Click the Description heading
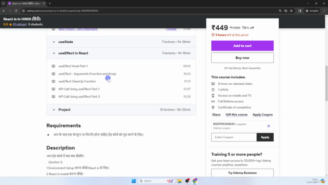Screen dimensions: 328x185 [60, 148]
